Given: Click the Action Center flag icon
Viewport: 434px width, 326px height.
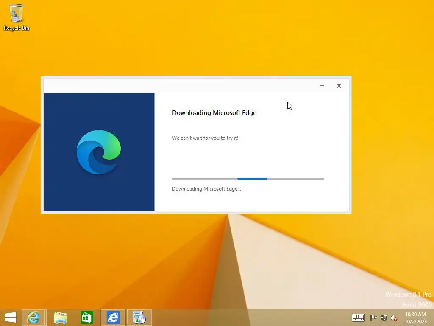Looking at the screenshot, I should (x=373, y=318).
